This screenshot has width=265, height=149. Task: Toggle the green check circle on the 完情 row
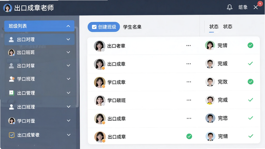[250, 45]
